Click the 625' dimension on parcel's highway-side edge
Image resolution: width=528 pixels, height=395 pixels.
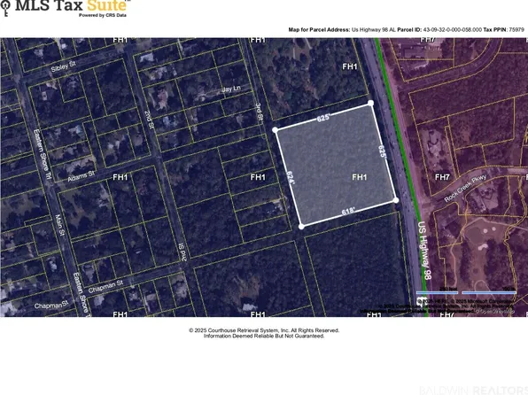pos(383,152)
